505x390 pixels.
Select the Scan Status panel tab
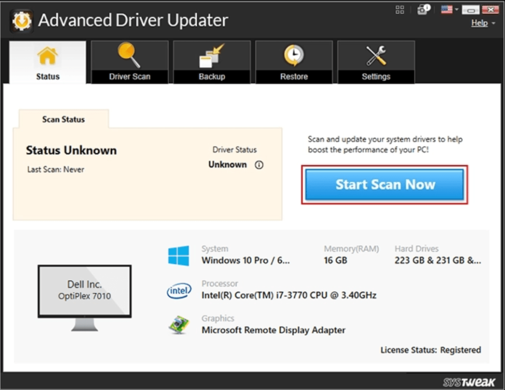(x=64, y=119)
